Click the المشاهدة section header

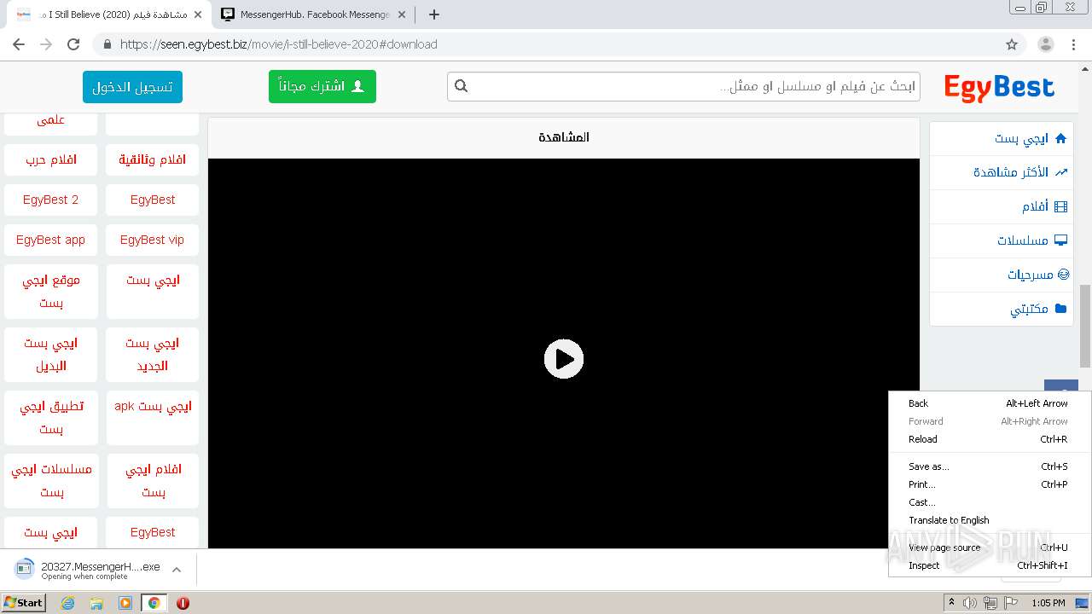[x=564, y=137]
